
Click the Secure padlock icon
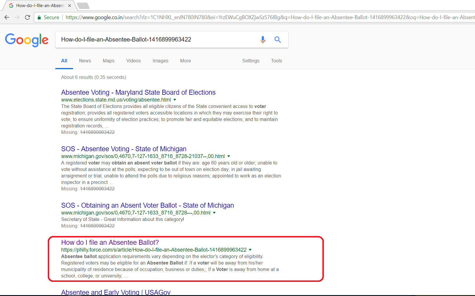click(39, 17)
